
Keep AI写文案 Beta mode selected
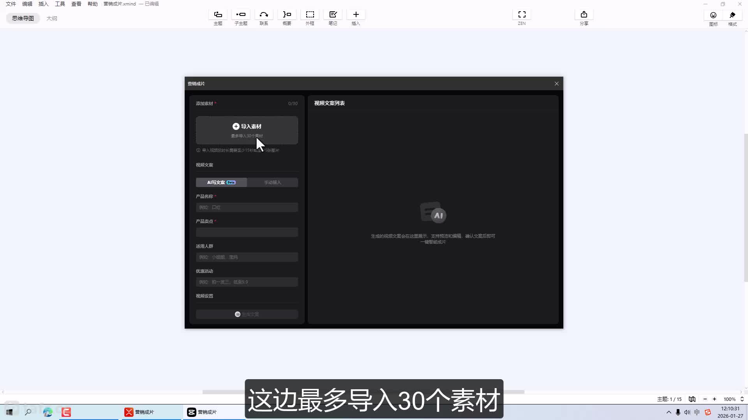pyautogui.click(x=221, y=182)
